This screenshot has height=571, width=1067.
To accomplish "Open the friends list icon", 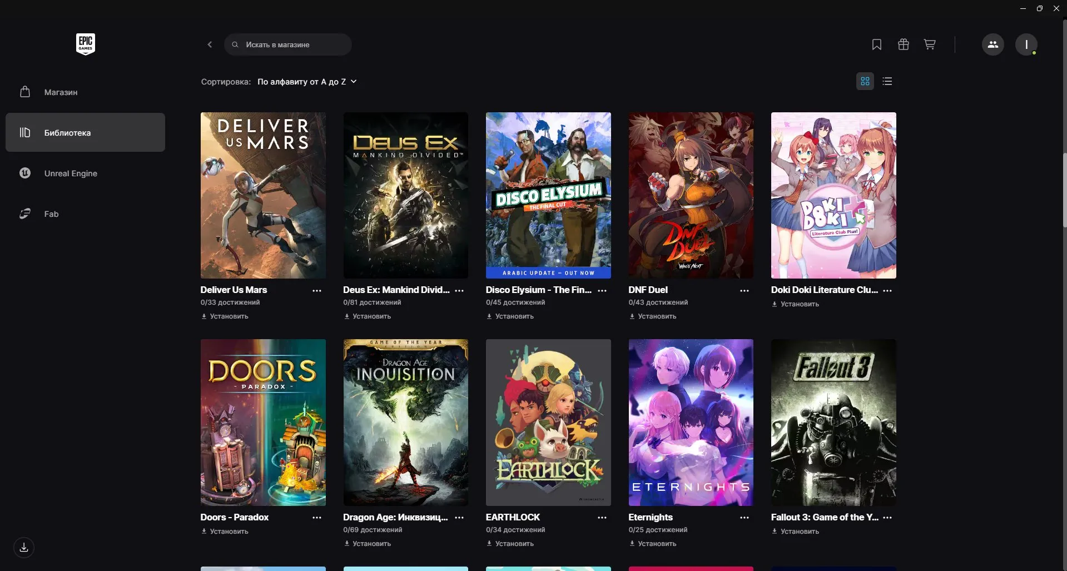I will tap(993, 44).
